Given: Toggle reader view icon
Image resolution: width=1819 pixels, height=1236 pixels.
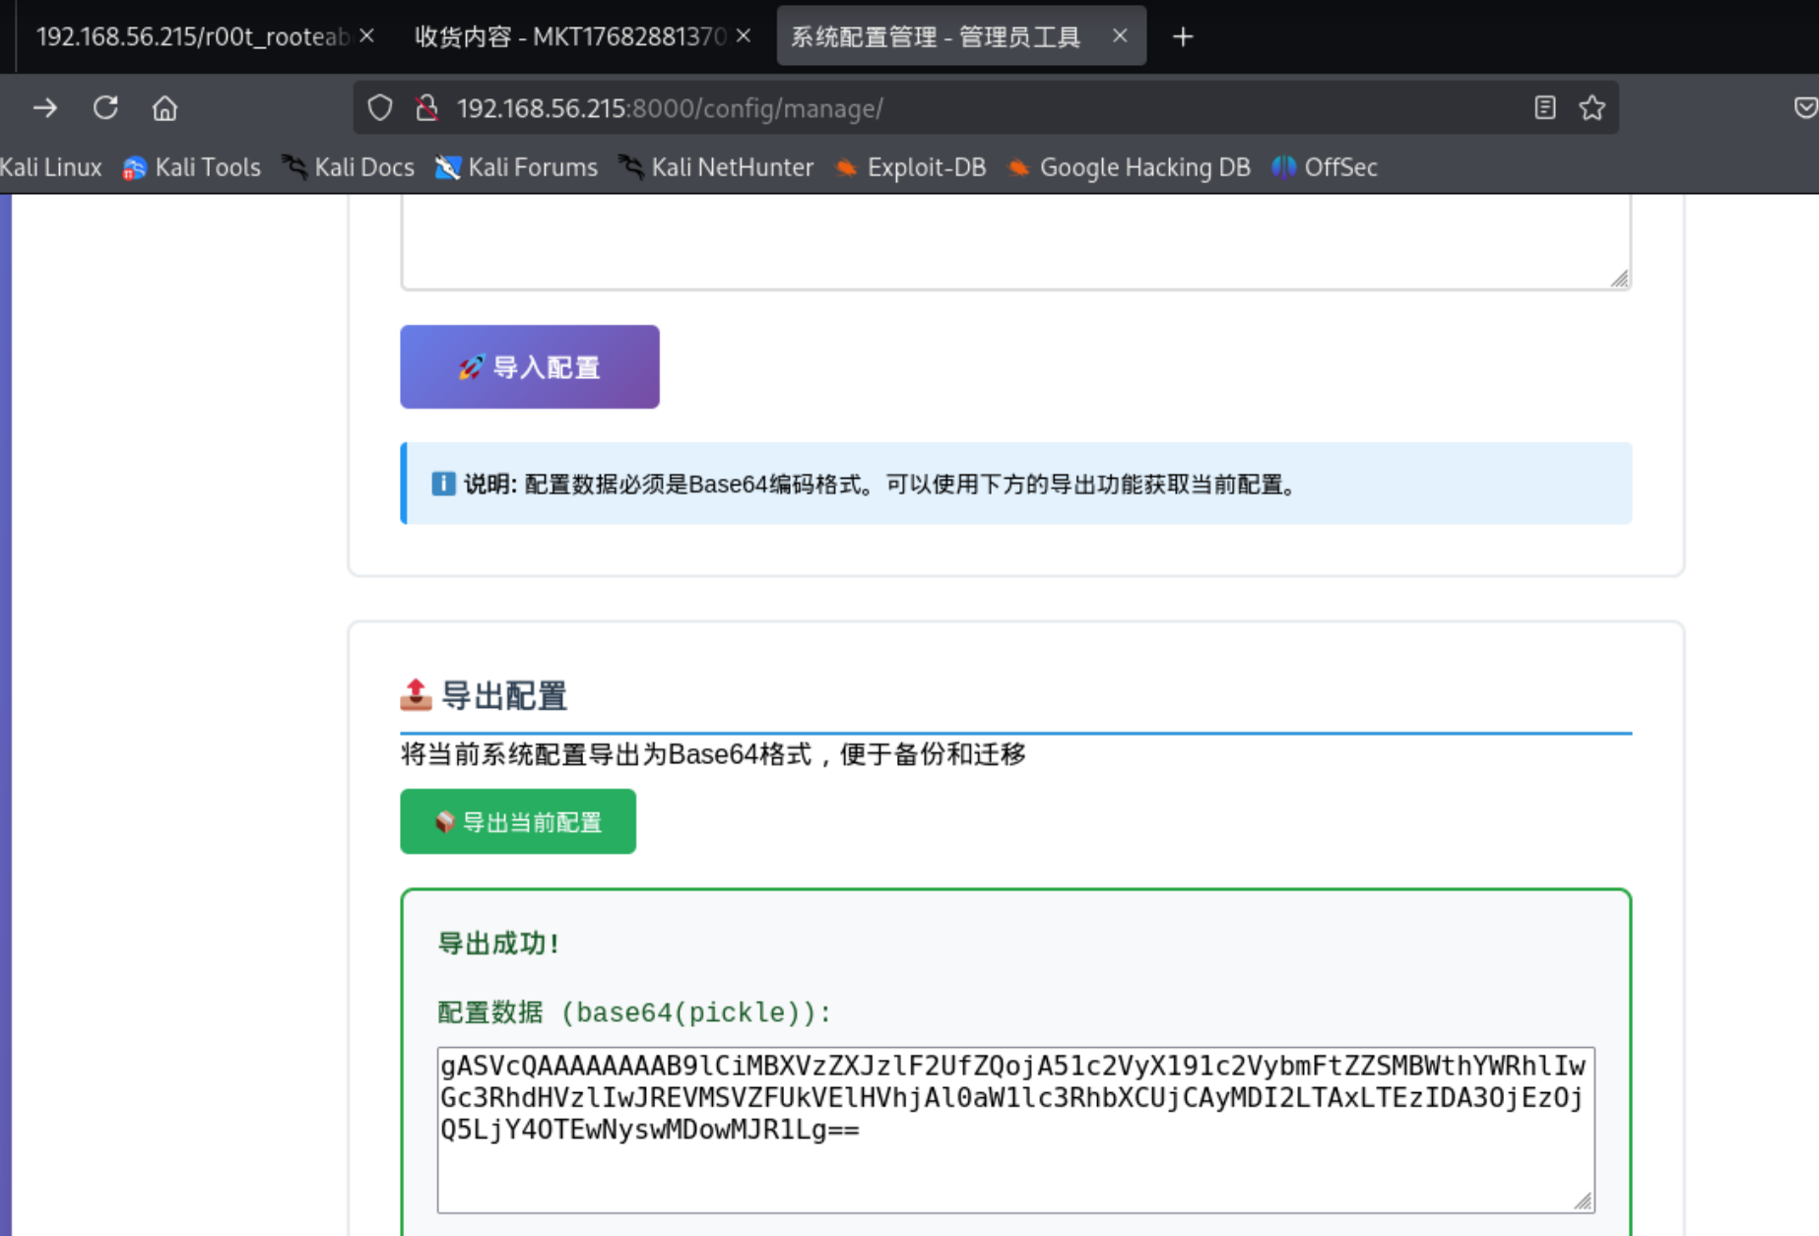Looking at the screenshot, I should pyautogui.click(x=1544, y=107).
